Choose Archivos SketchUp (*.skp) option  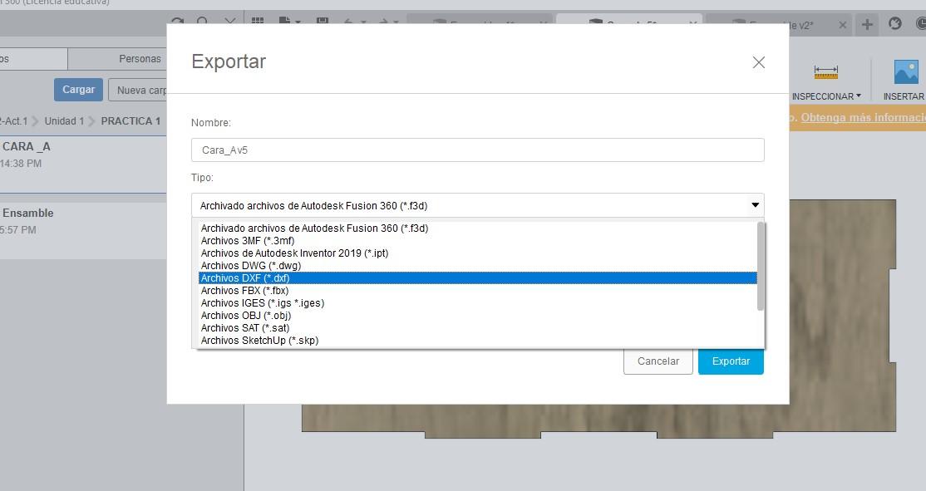click(478, 340)
